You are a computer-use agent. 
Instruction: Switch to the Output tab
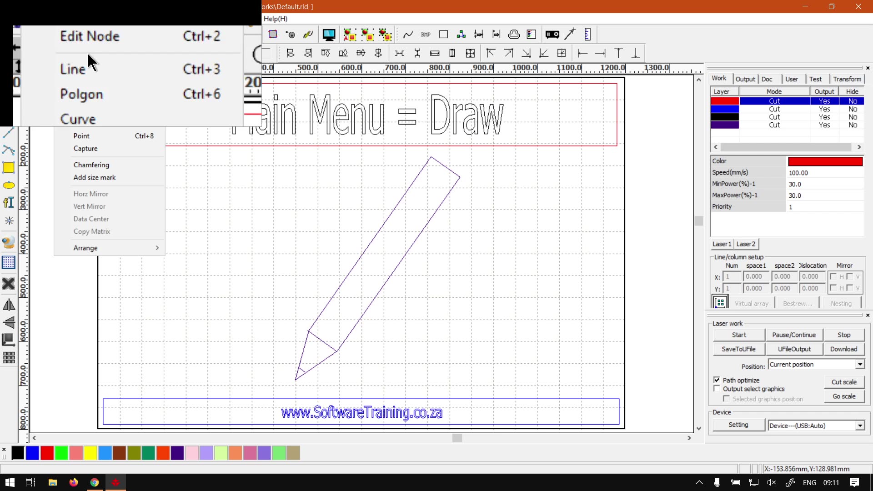pyautogui.click(x=745, y=79)
